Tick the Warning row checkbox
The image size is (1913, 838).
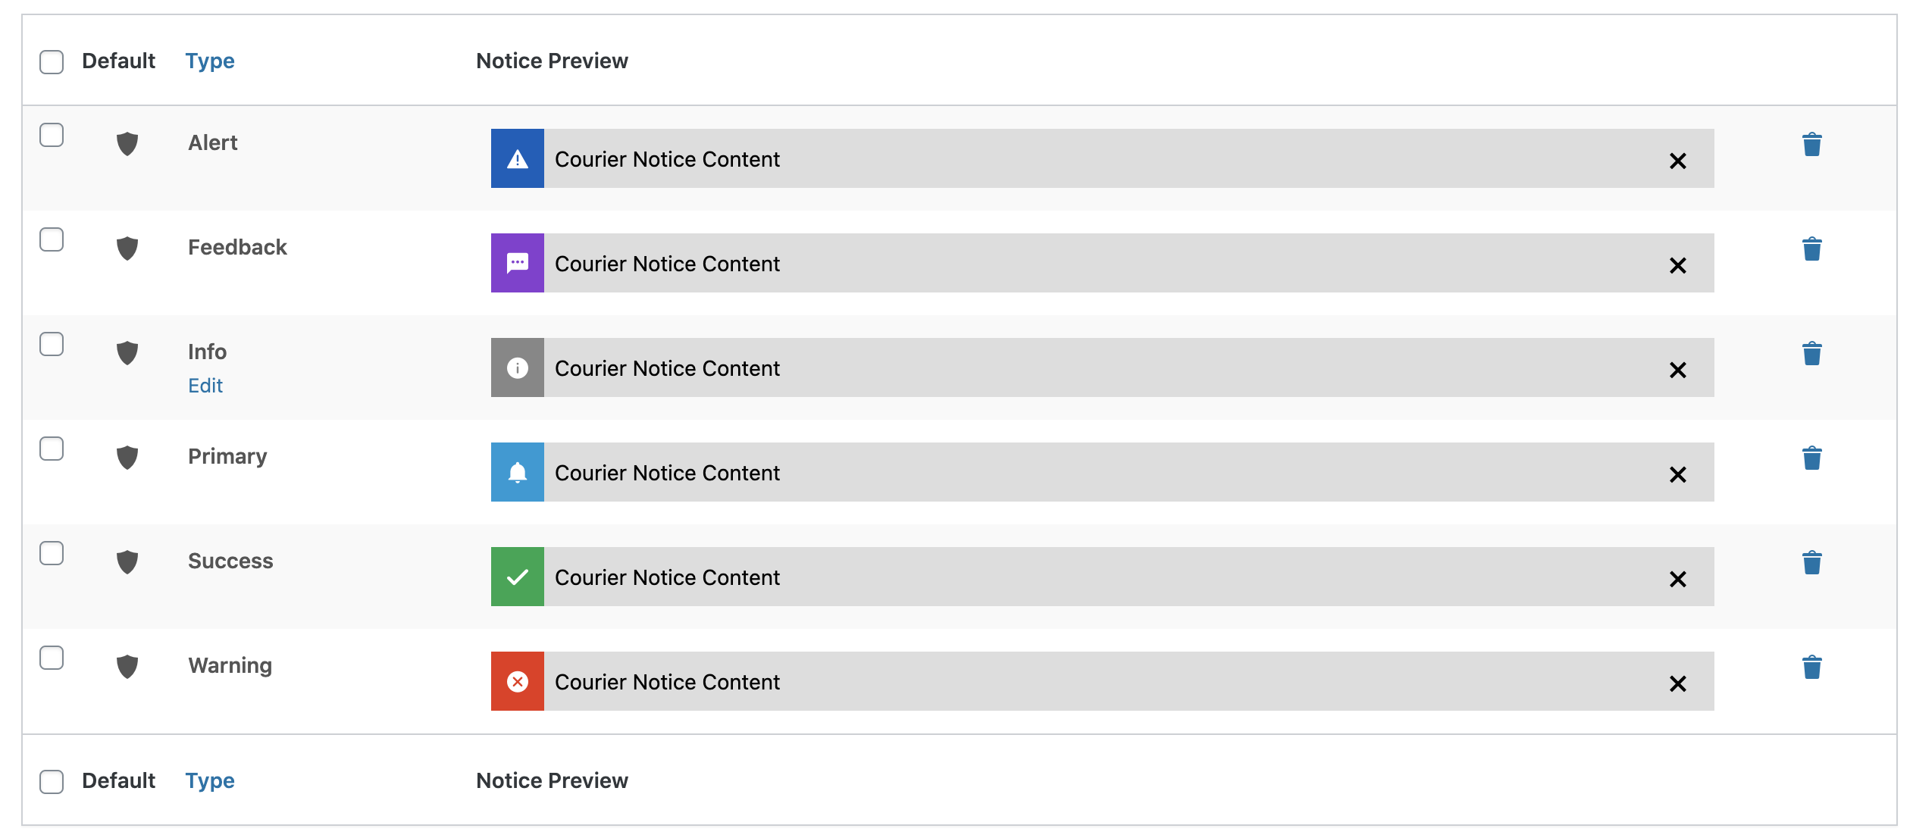click(52, 658)
